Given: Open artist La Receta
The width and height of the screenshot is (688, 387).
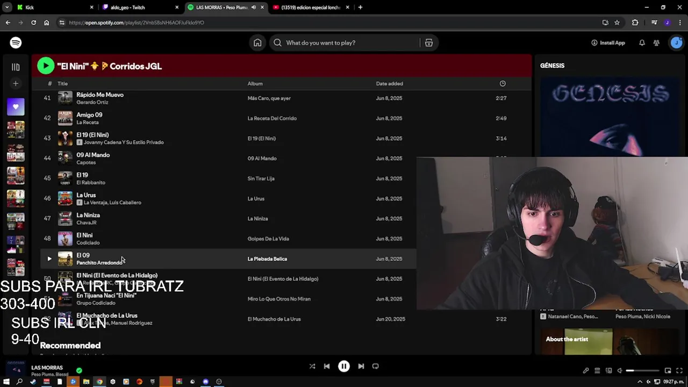Looking at the screenshot, I should pyautogui.click(x=88, y=122).
